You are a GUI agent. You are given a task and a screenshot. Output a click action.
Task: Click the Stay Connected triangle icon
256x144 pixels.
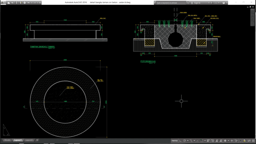(x=216, y=3)
